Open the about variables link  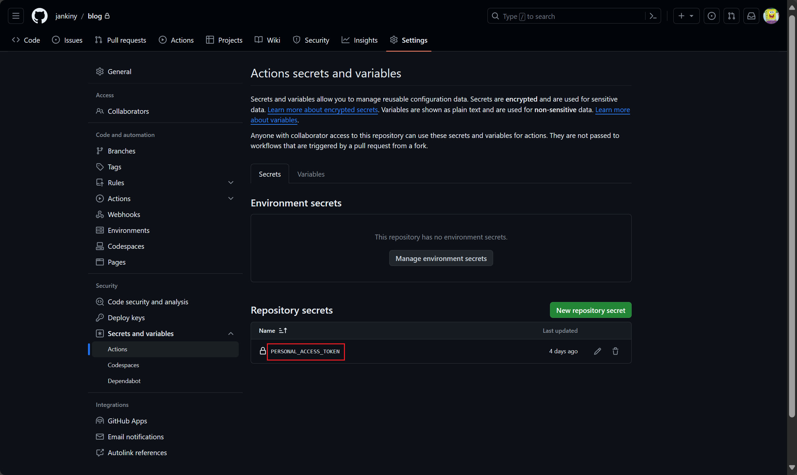coord(274,120)
